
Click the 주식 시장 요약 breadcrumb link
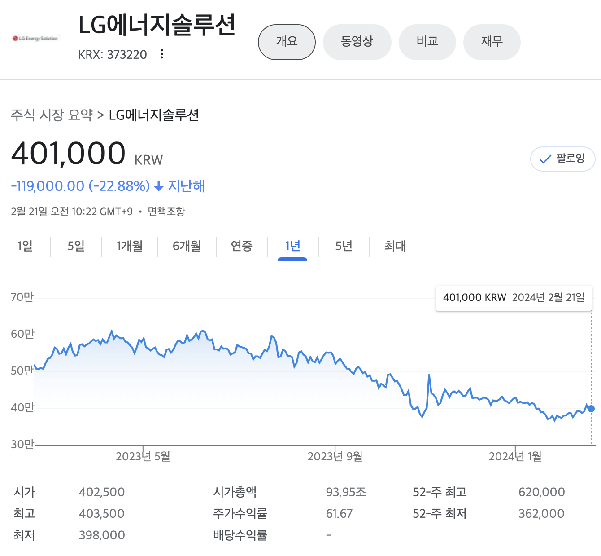point(52,115)
